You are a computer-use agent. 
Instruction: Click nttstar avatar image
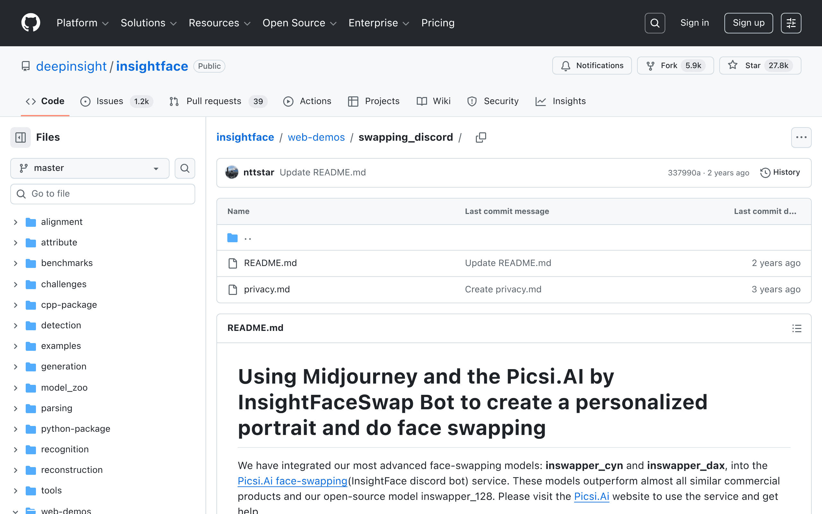(x=232, y=173)
